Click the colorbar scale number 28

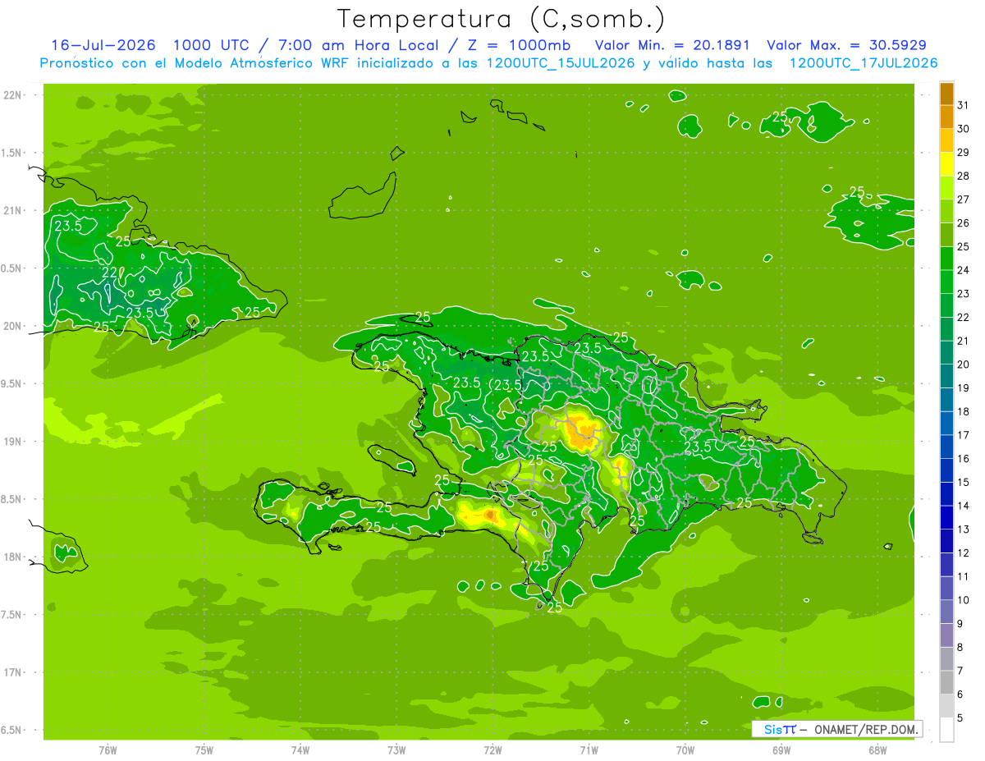pyautogui.click(x=964, y=175)
